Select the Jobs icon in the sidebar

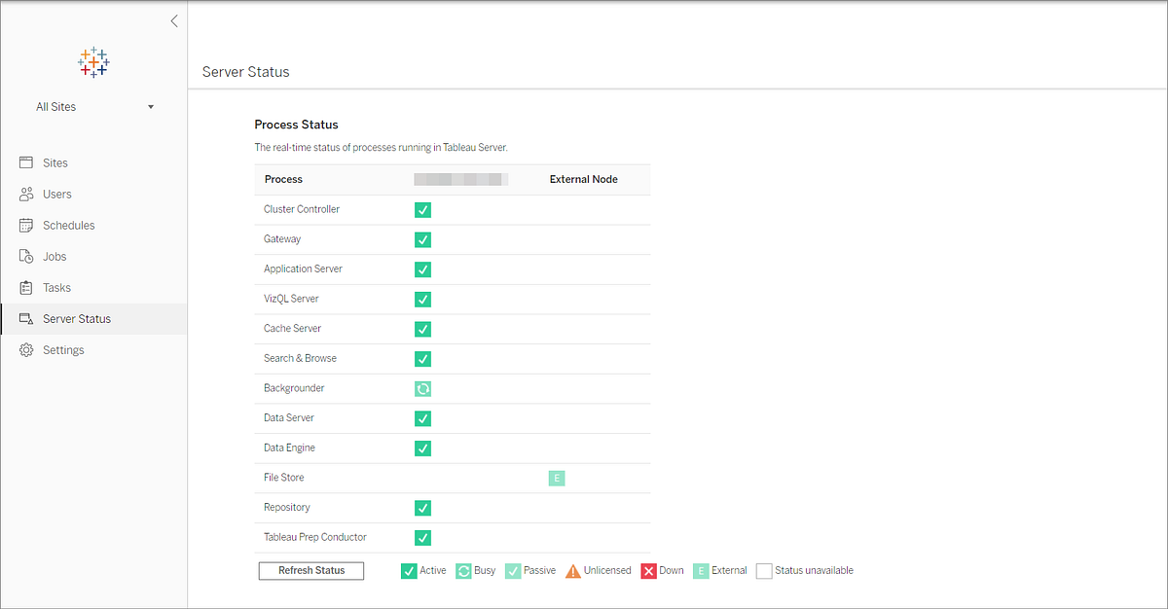click(27, 256)
